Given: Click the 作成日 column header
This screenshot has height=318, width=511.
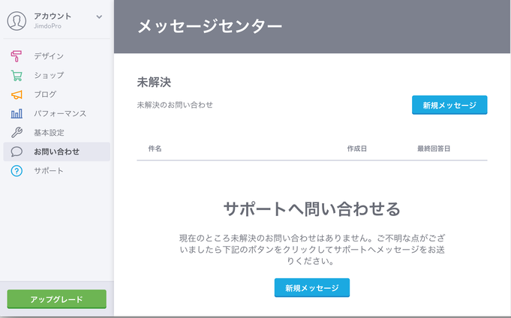Looking at the screenshot, I should (357, 148).
